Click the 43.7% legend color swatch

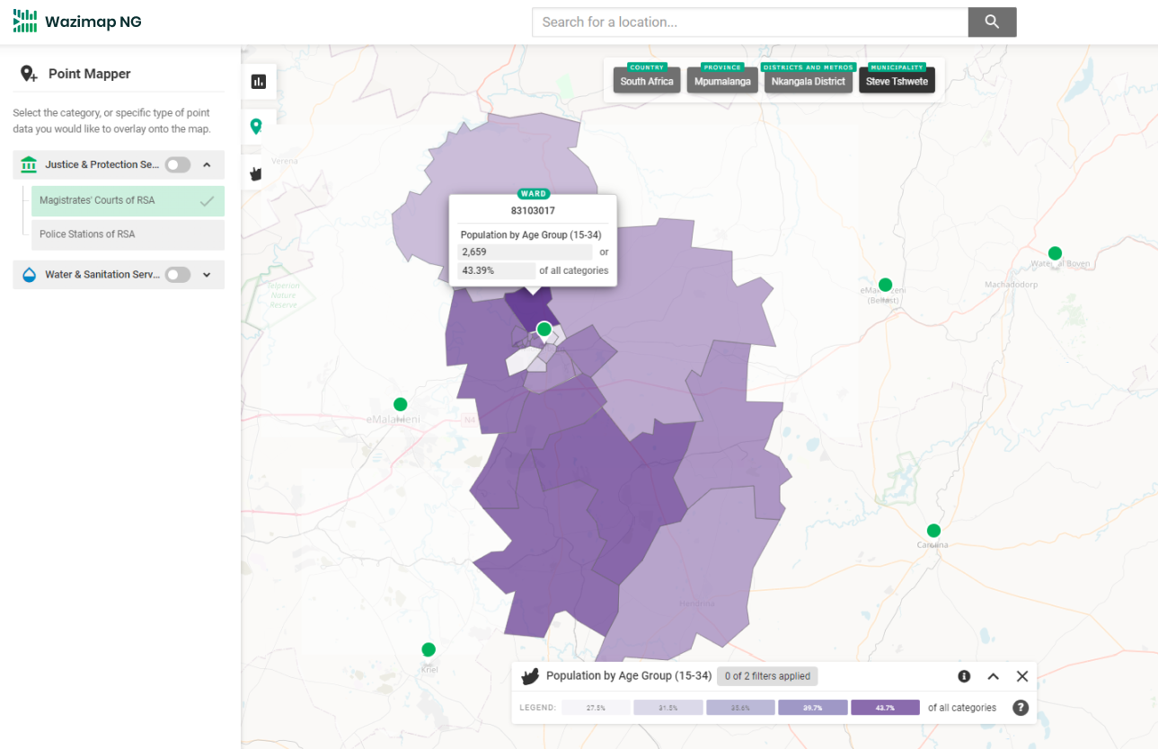click(x=885, y=708)
